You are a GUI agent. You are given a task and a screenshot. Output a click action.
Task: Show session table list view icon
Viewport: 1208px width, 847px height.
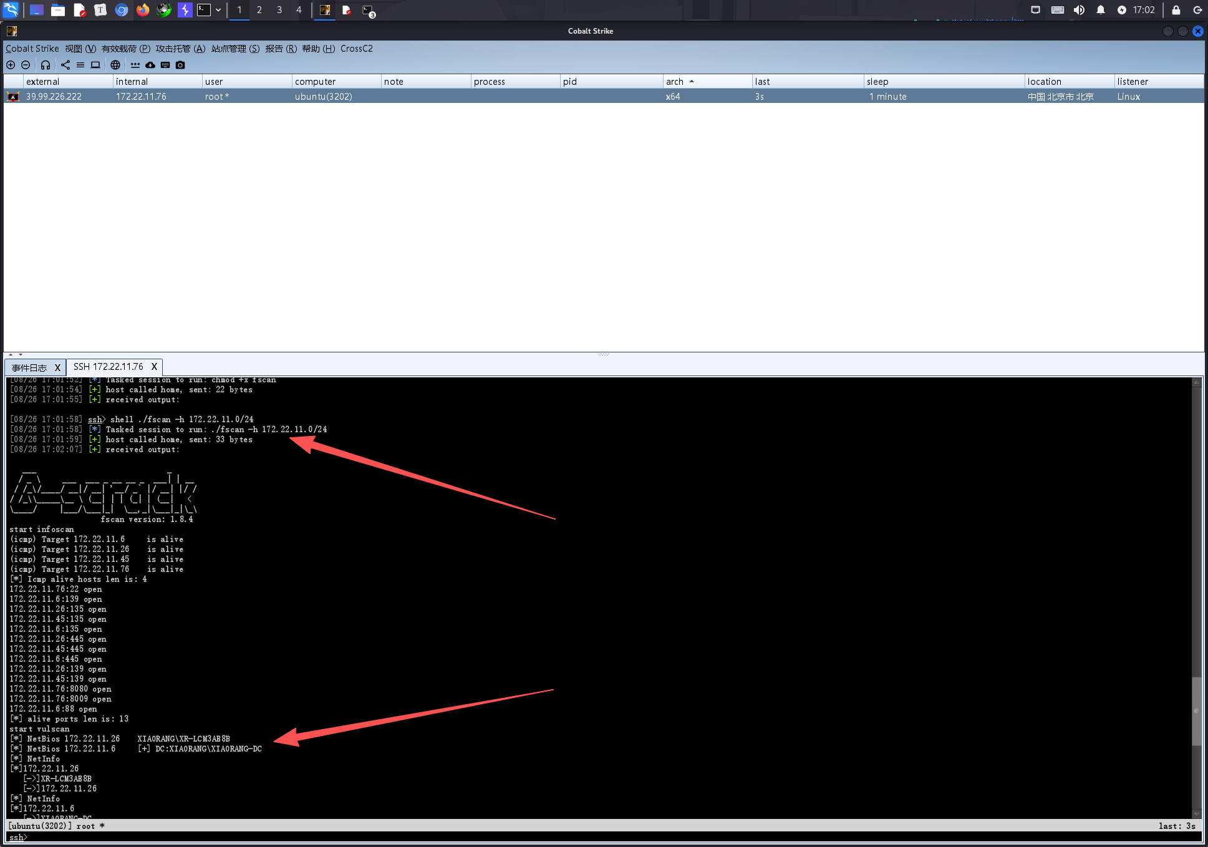click(x=80, y=65)
